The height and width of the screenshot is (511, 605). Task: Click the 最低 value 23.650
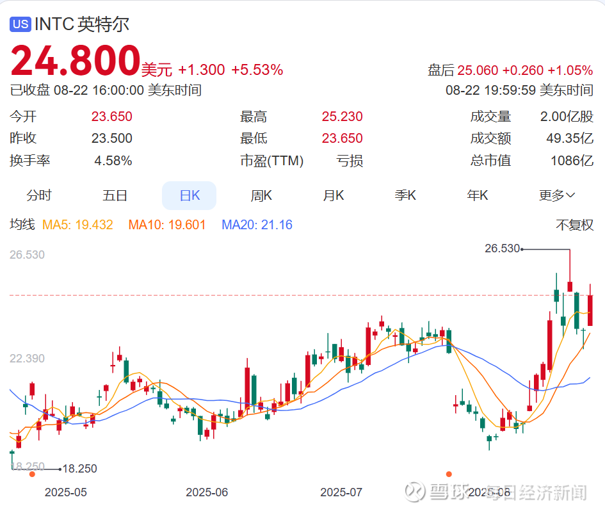343,138
